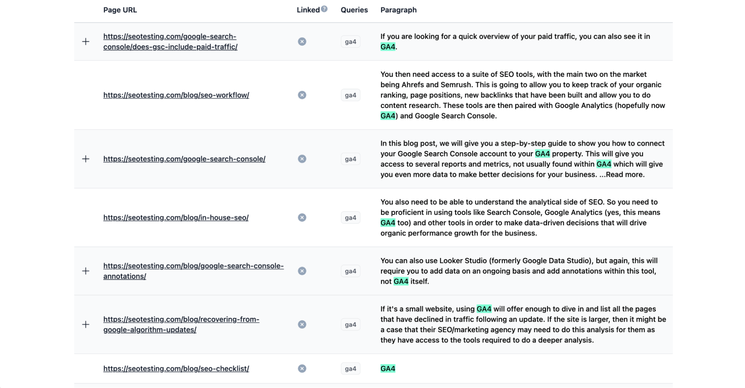Open the seotesting.com/blog/seo-workflow link
Screen dimensions: 745x388
[176, 95]
